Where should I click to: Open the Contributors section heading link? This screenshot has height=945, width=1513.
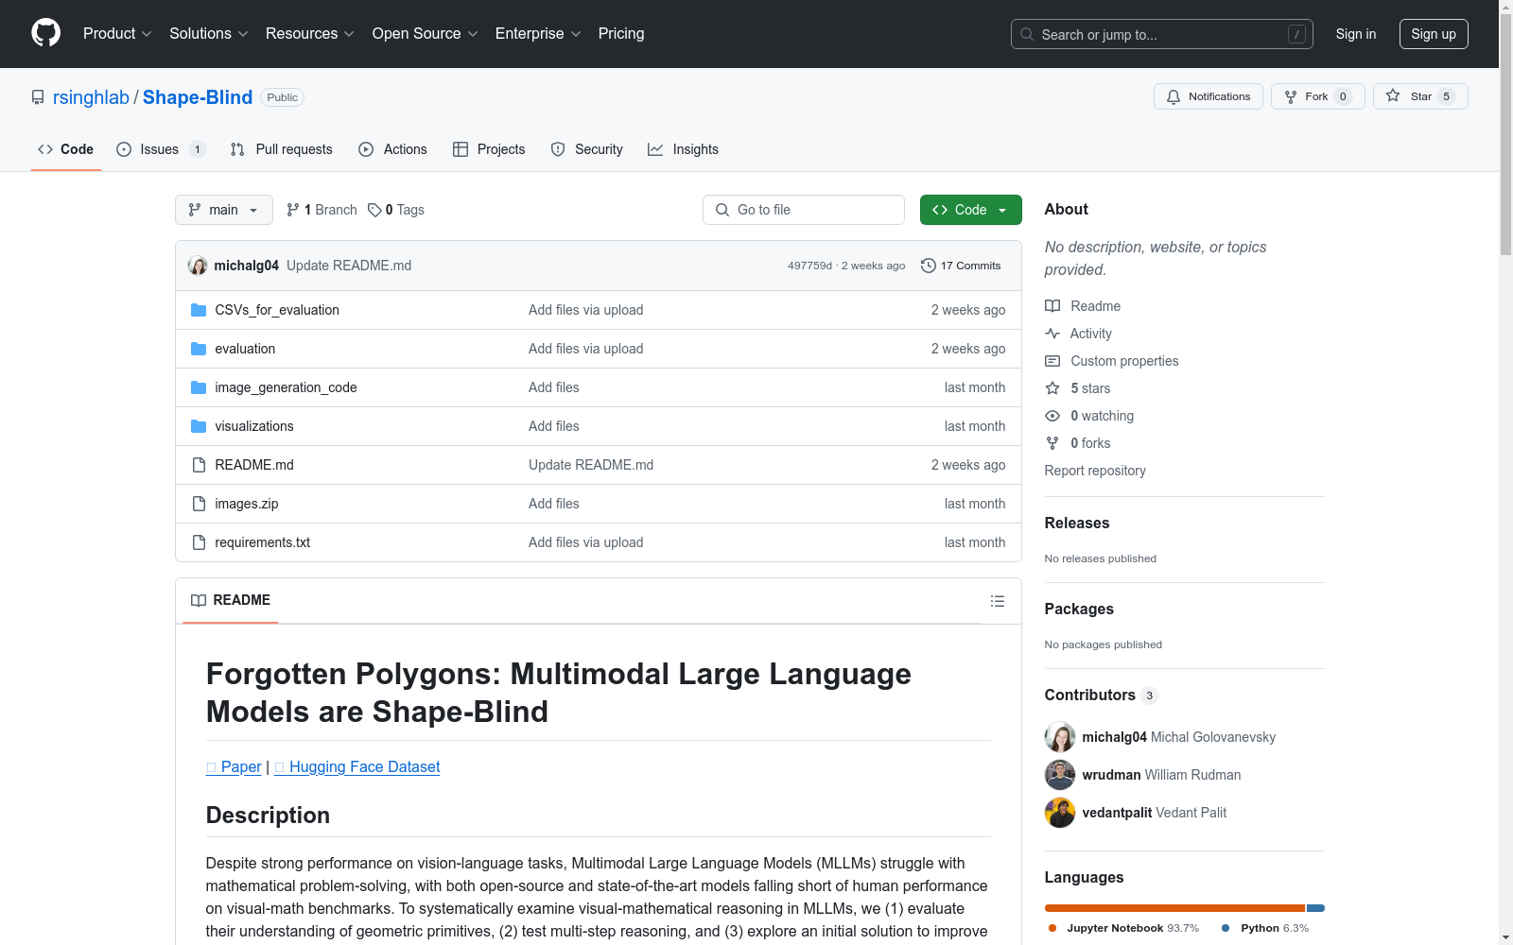pos(1102,695)
